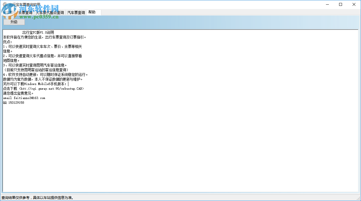Click the status bar message 查询结果仅供参考
The height and width of the screenshot is (201, 361).
click(37, 198)
